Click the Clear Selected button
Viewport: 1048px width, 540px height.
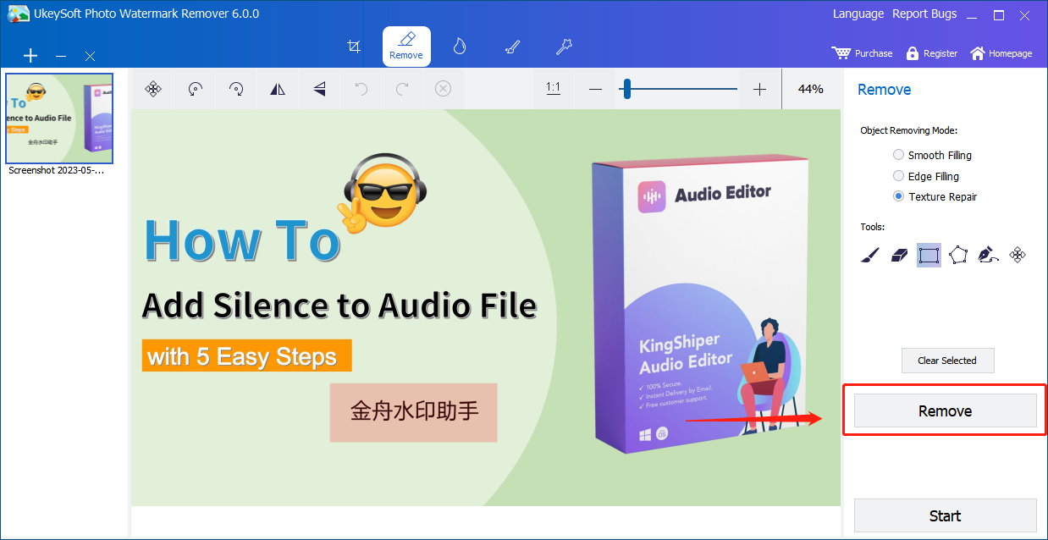[947, 361]
